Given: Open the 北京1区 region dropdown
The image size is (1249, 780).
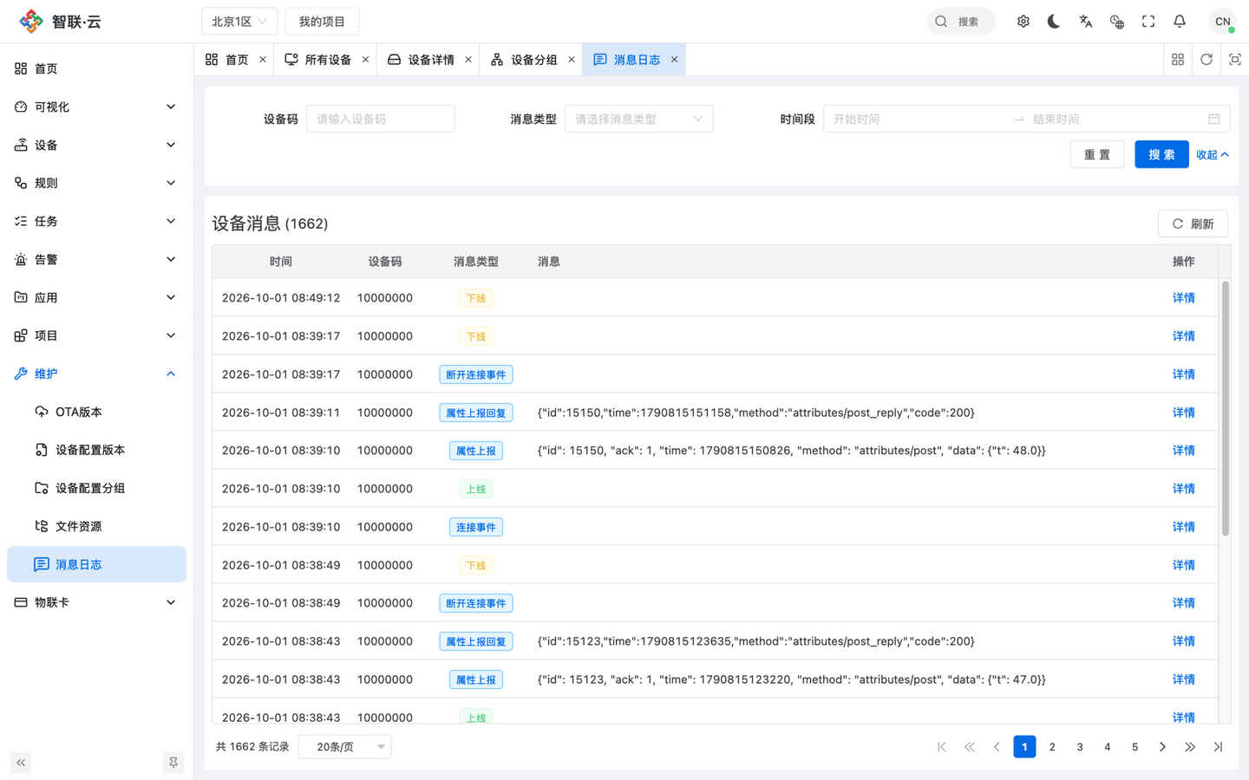Looking at the screenshot, I should [239, 22].
